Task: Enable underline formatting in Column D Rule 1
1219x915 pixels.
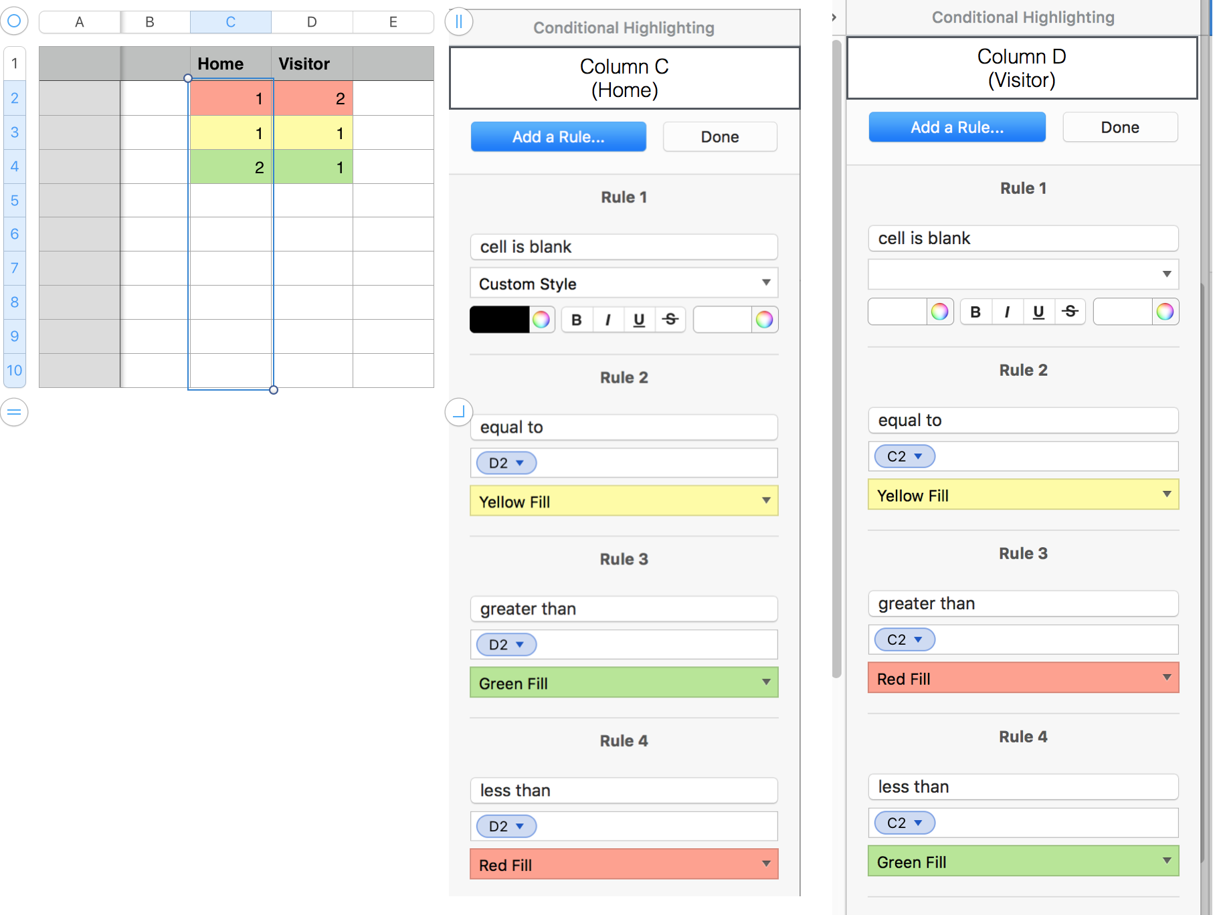Action: click(1038, 312)
